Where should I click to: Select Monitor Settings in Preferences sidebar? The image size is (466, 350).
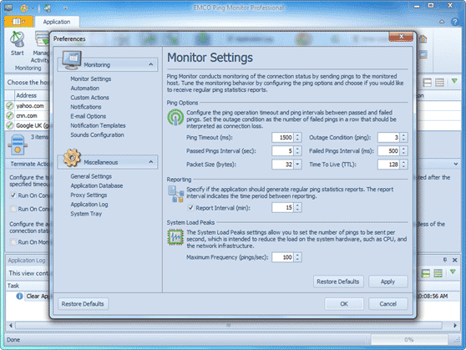pos(91,79)
